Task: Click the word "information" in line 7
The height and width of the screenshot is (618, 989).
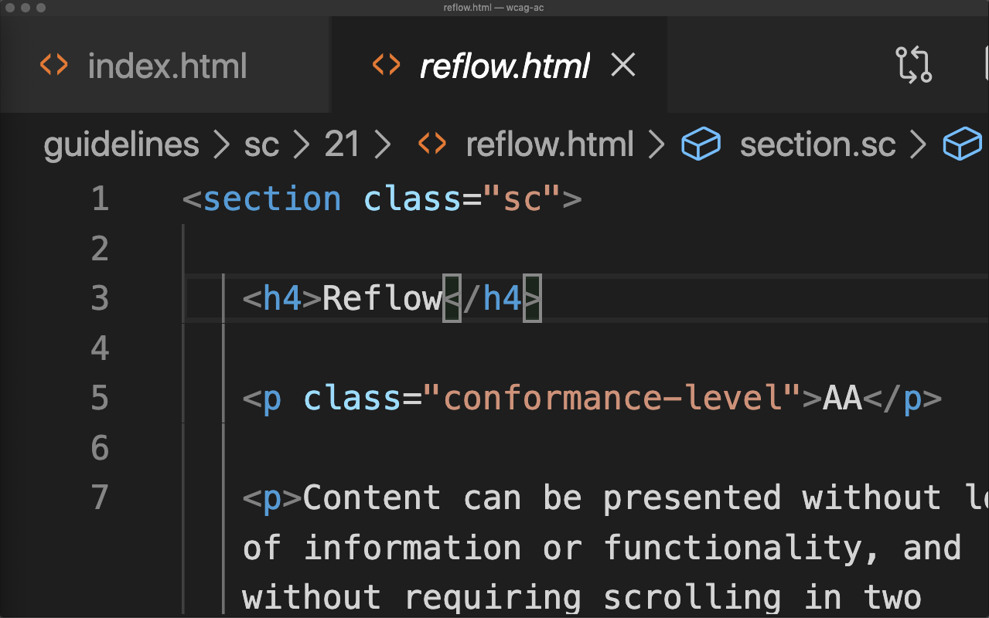Action: 412,548
